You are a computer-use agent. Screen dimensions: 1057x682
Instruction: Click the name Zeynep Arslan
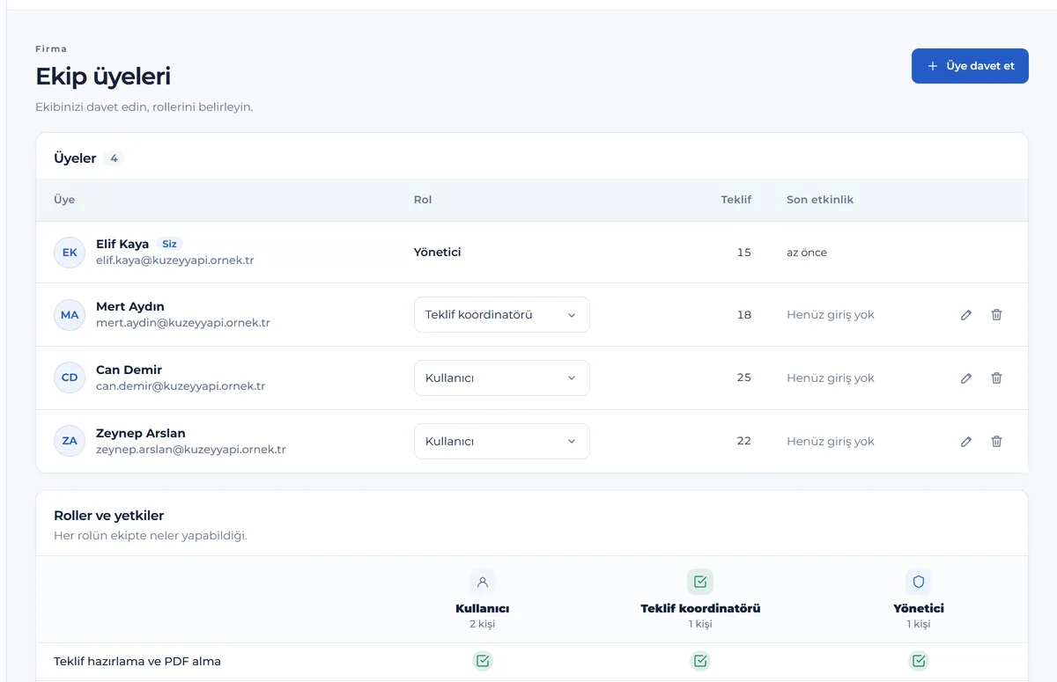141,433
